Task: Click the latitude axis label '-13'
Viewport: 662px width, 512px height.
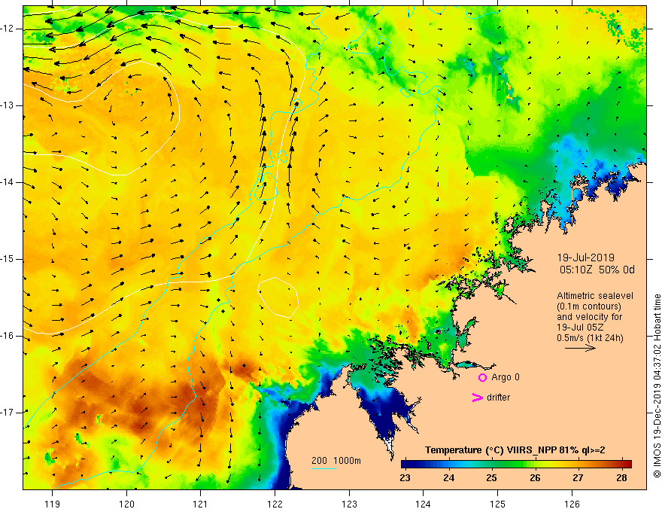Action: [x=8, y=105]
